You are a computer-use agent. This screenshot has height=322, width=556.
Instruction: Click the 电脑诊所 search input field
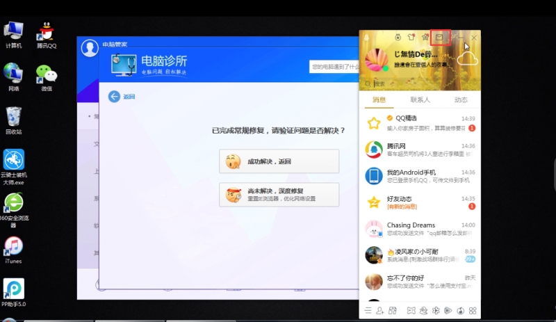pos(334,67)
